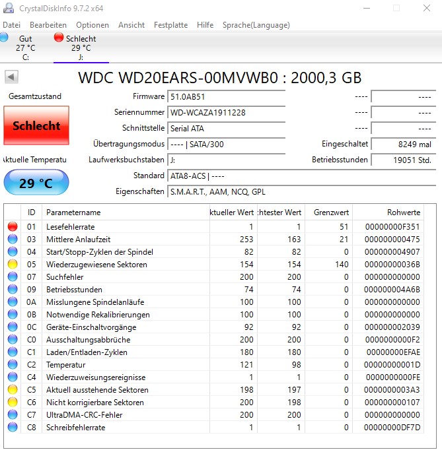Open the Festplatte menu
Screen dimensions: 442x454
(x=170, y=25)
